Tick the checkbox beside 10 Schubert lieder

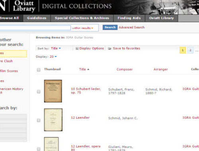click(39, 91)
